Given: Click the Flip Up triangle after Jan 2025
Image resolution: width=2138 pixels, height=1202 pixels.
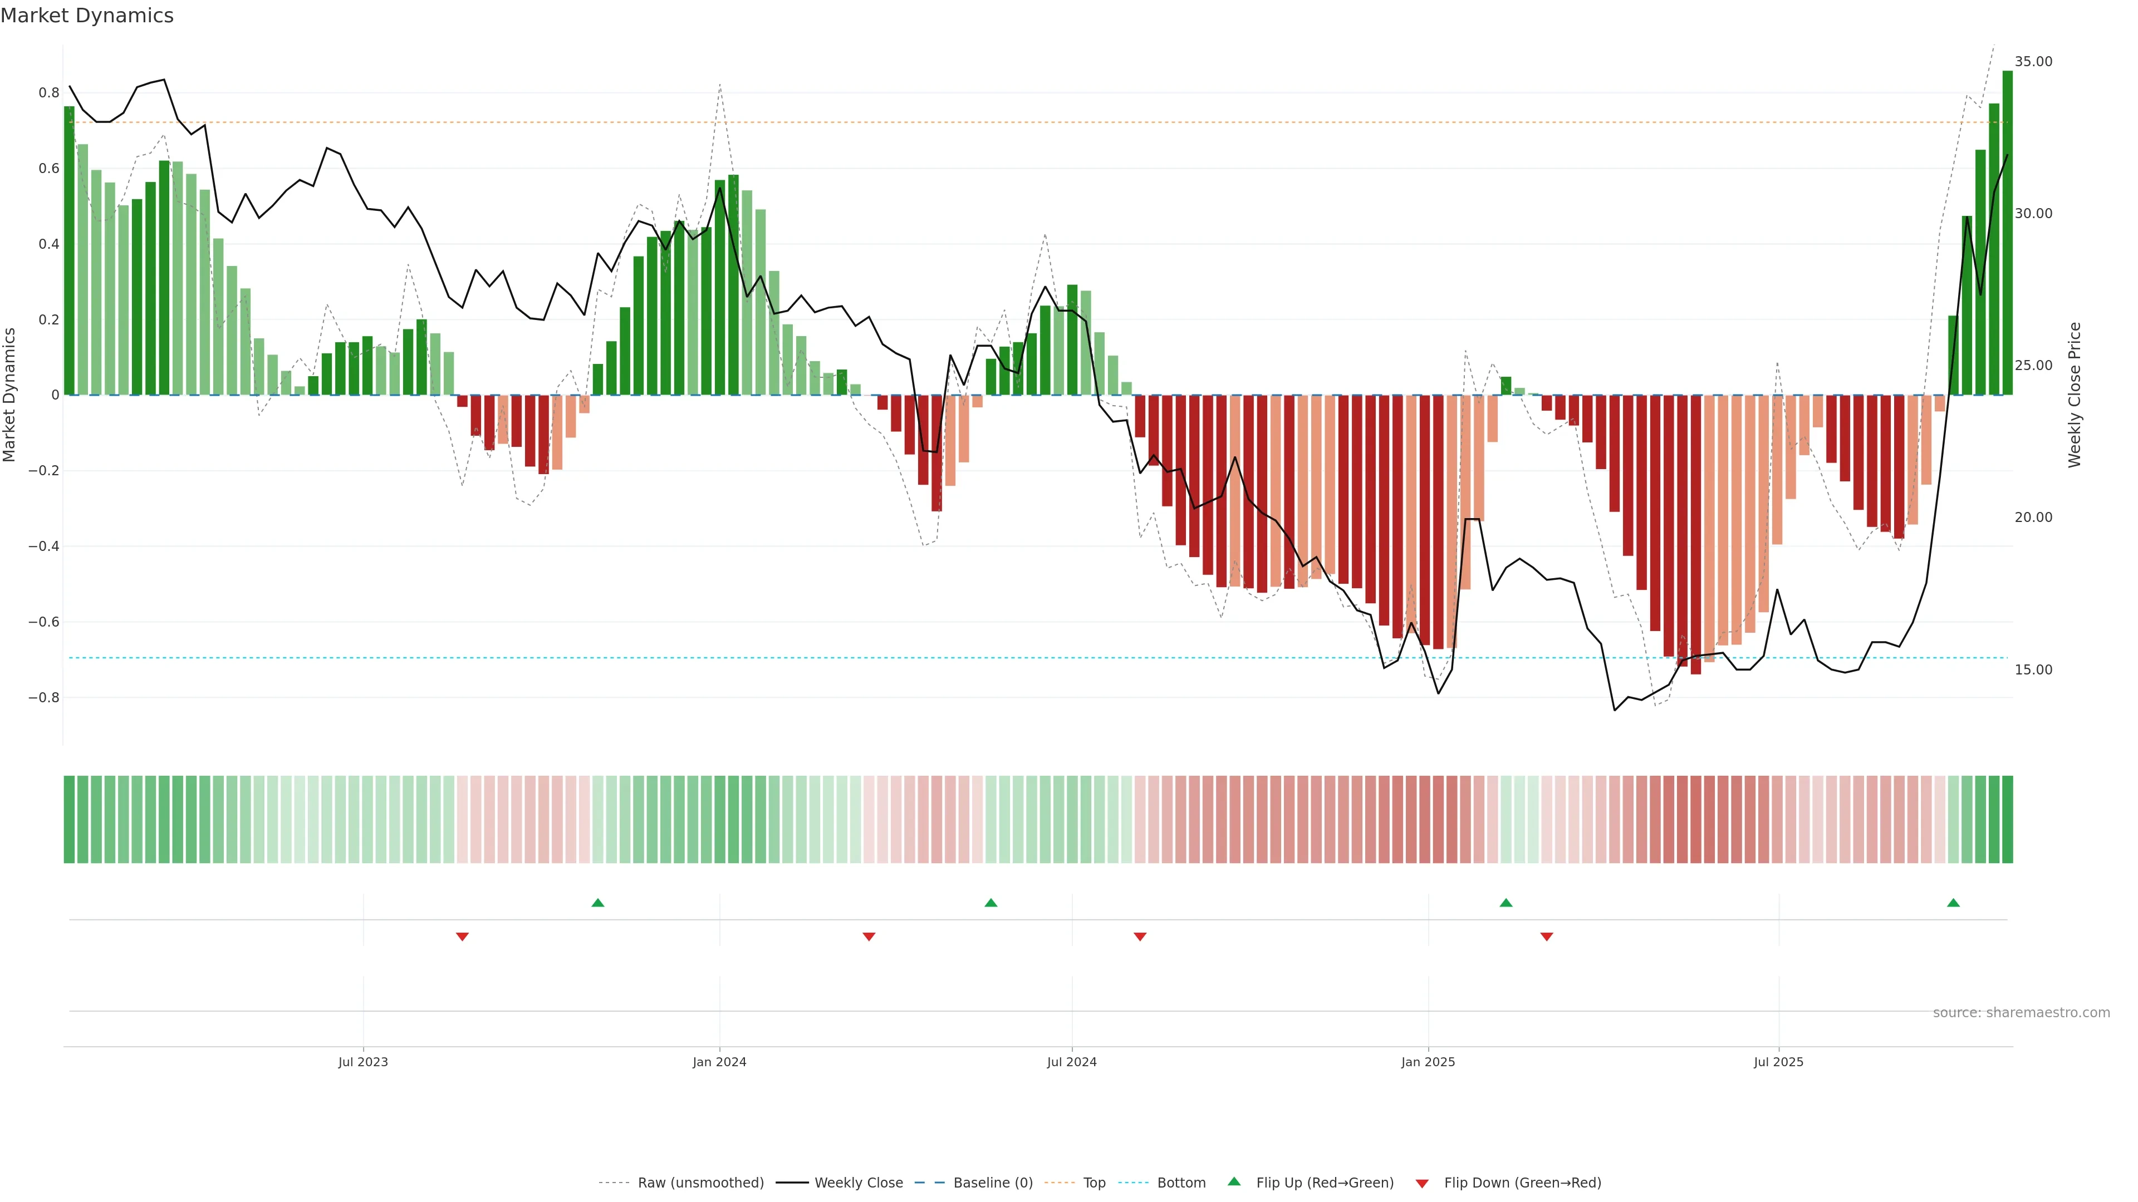Looking at the screenshot, I should click(1506, 903).
